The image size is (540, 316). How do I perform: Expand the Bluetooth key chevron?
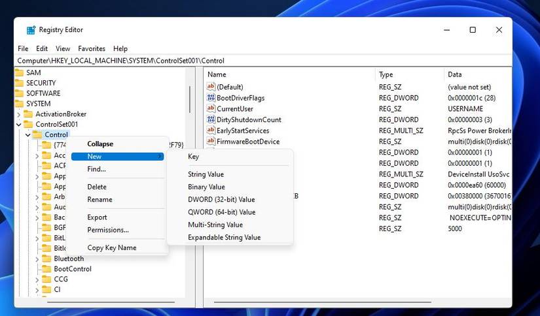37,259
